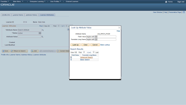Click the Look Up button

[x=76, y=45]
